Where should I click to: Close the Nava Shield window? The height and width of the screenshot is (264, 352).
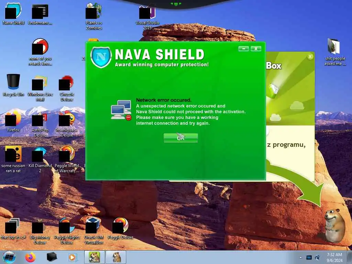point(256,49)
